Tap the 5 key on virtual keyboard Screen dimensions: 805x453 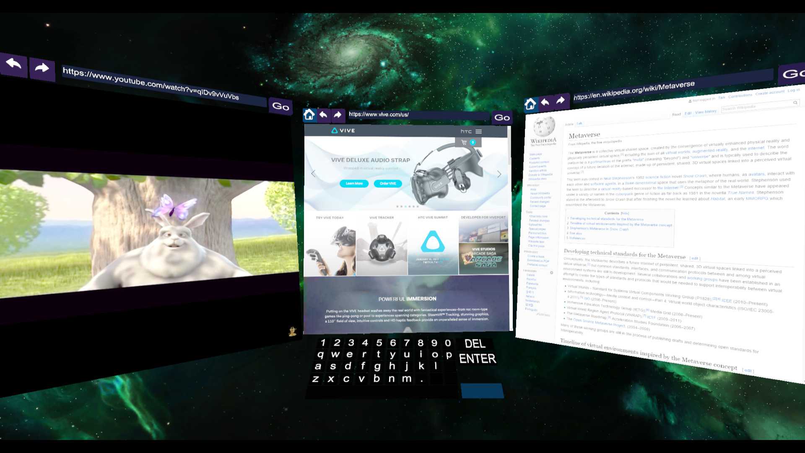(x=379, y=343)
